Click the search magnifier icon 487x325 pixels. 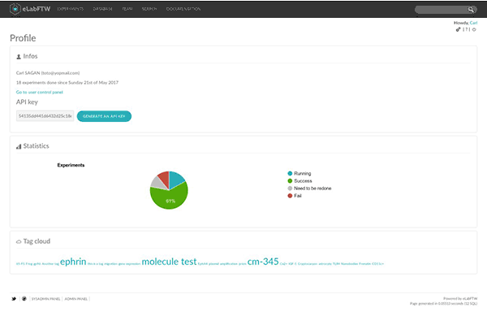click(472, 10)
